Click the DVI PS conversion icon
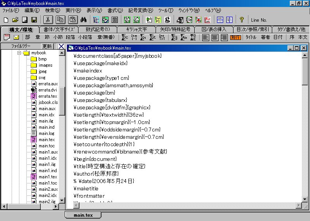Image resolution: width=310 pixels, height=221 pixels. click(x=158, y=20)
